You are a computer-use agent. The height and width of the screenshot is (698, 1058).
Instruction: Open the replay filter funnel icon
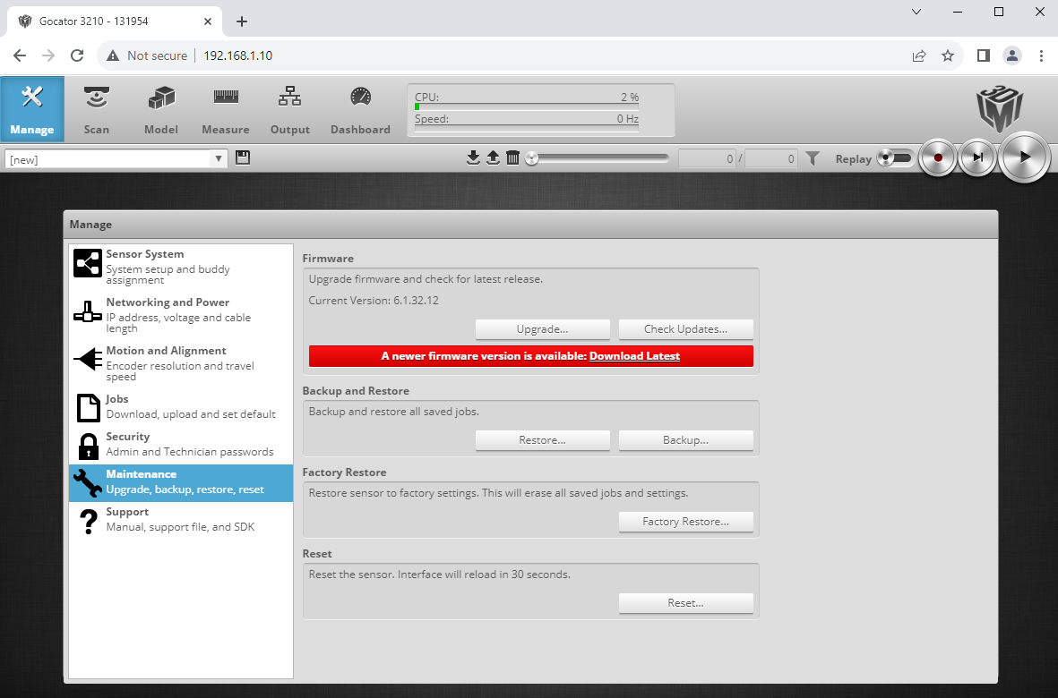point(813,157)
